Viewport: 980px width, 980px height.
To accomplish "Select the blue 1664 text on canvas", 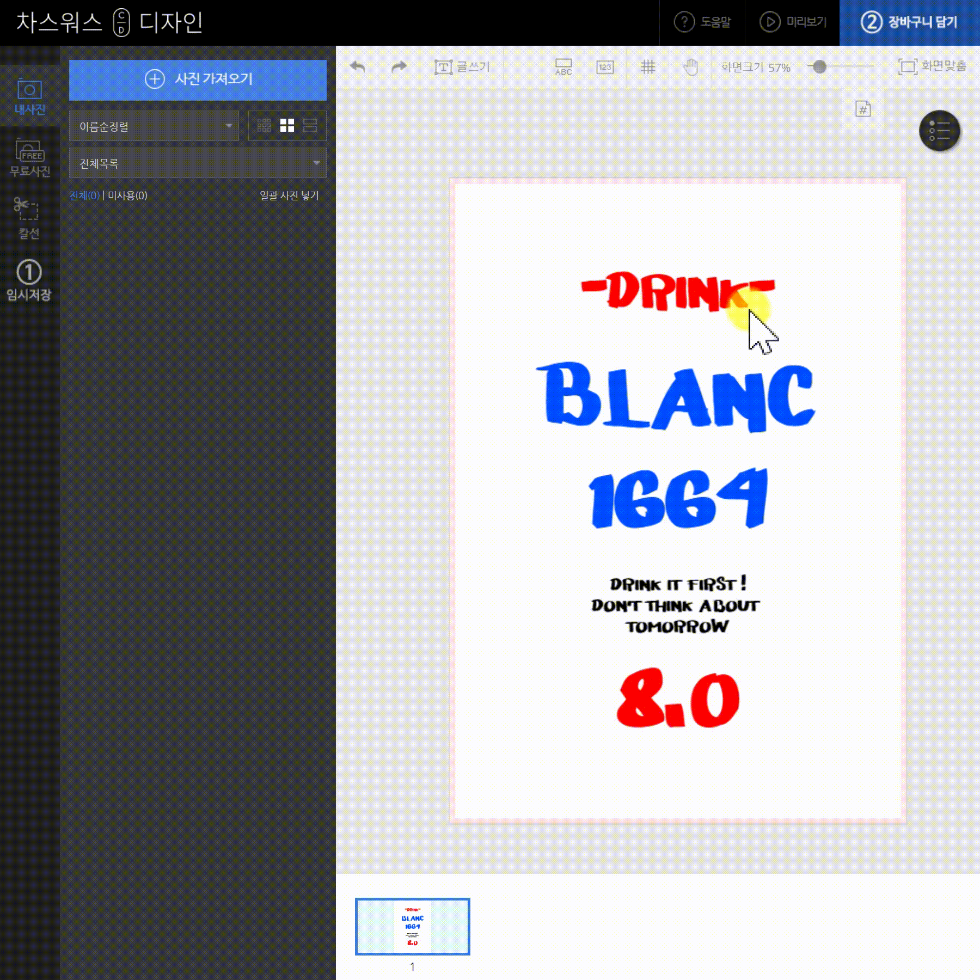I will pyautogui.click(x=678, y=498).
